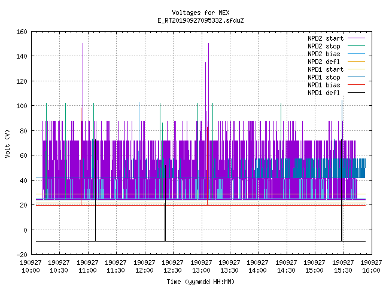Click the 150 V purple spike before 11:00
Screen dimensions: 383x287
(83, 82)
